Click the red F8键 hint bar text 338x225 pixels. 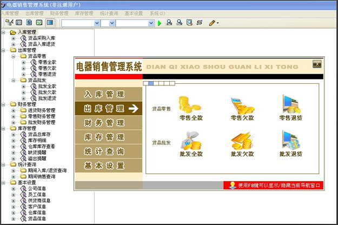click(279, 186)
